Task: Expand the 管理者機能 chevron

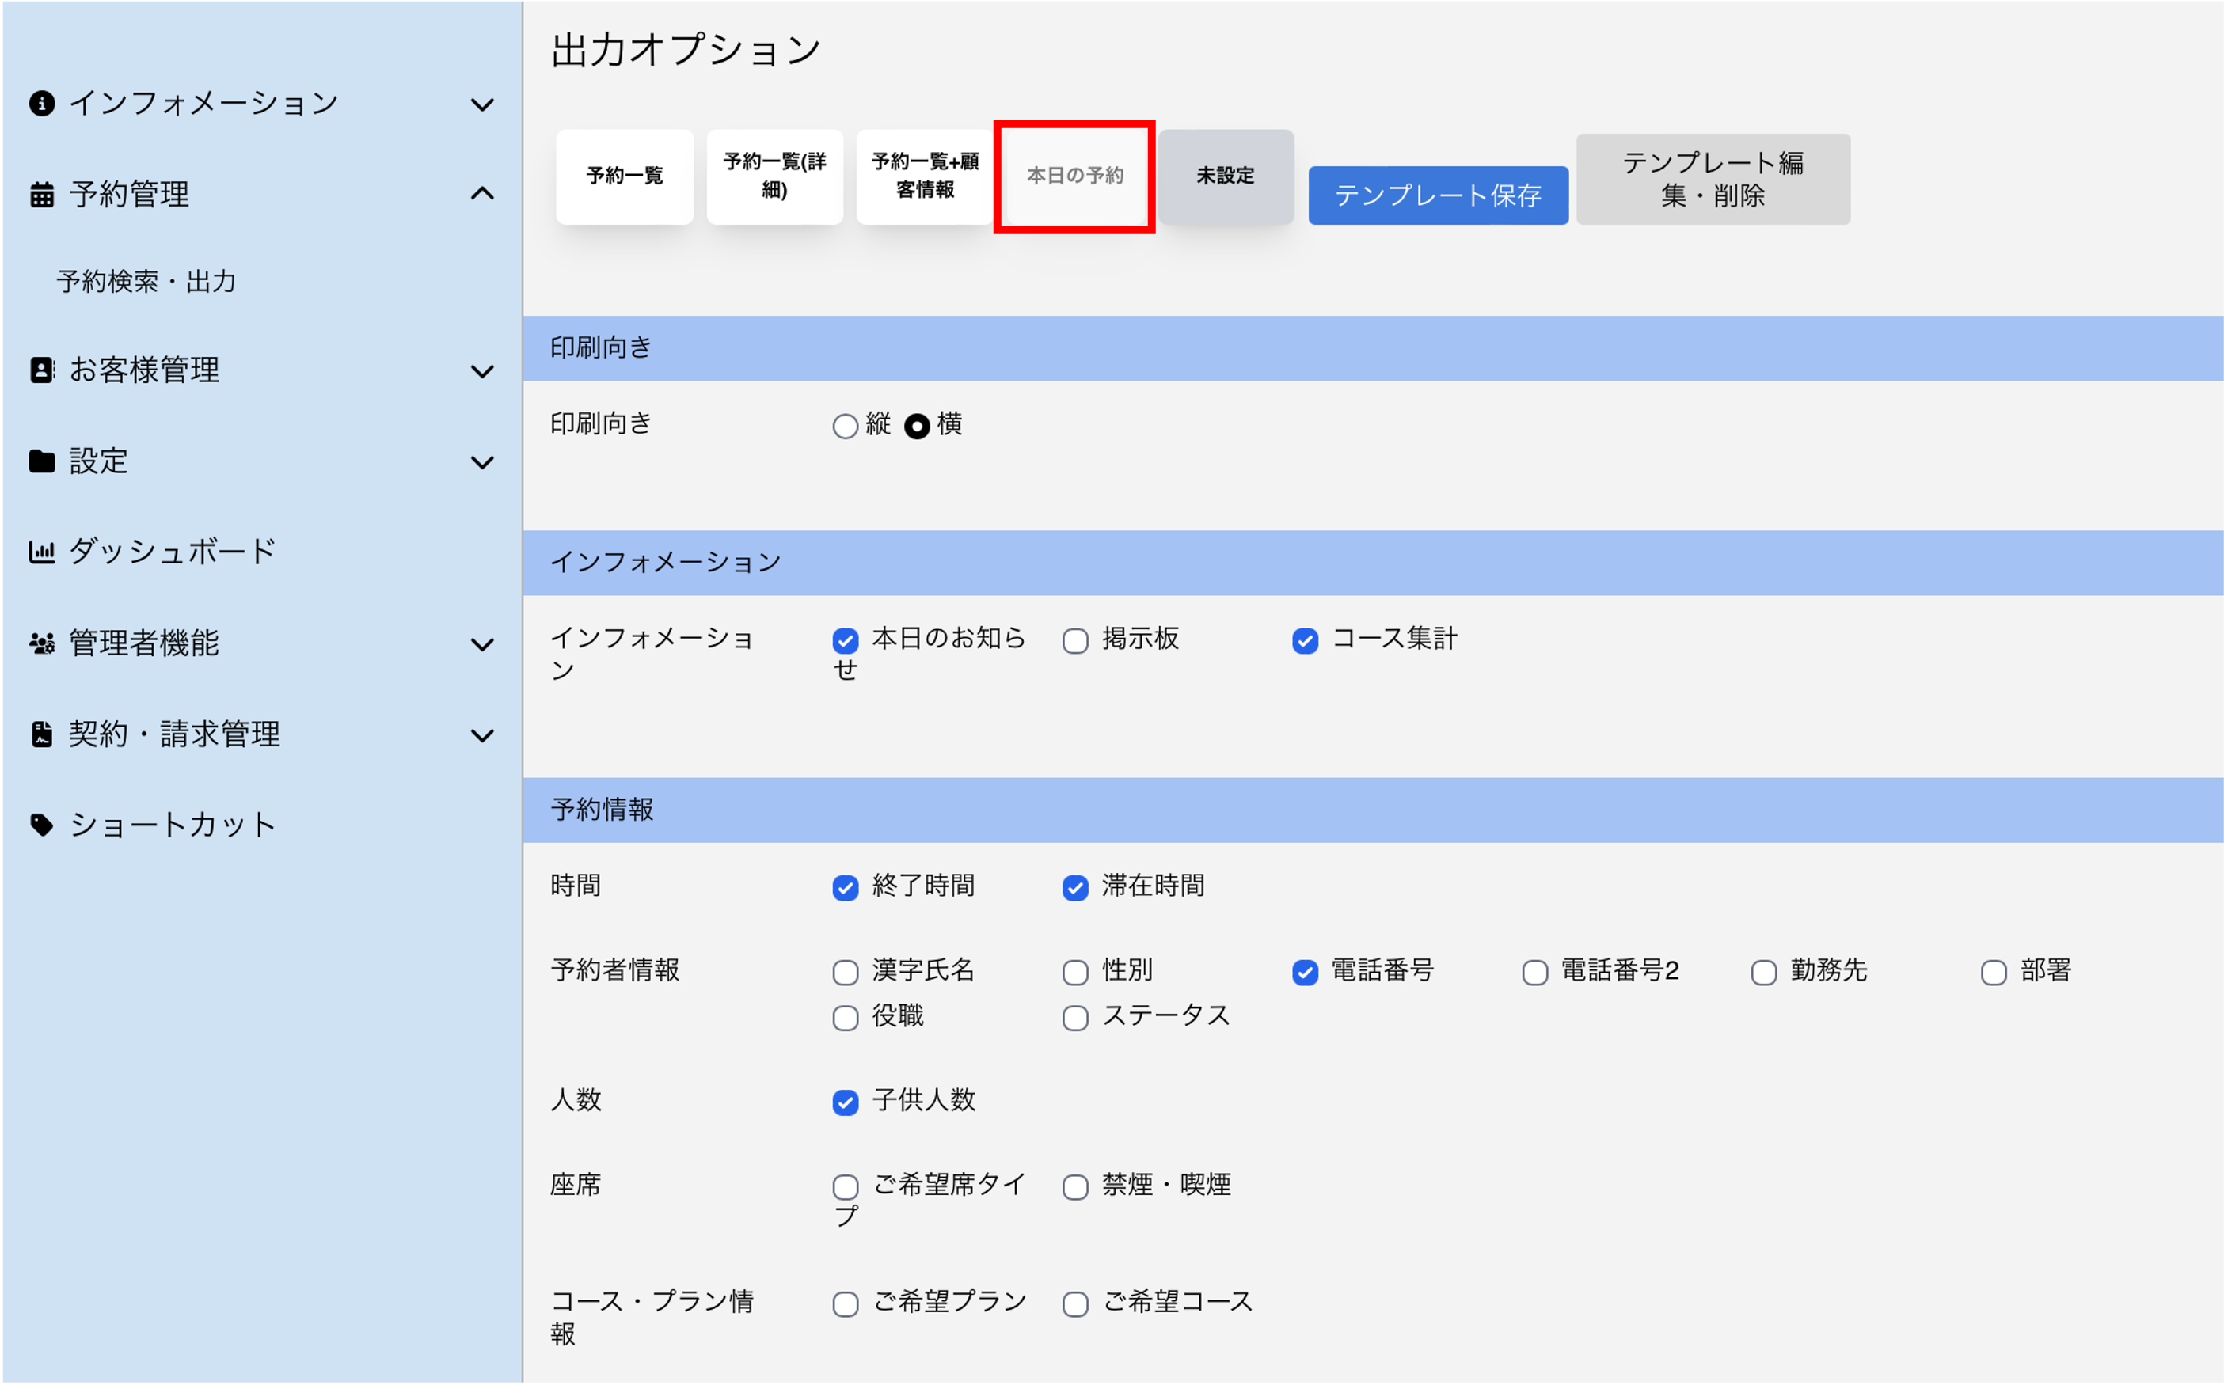Action: (482, 645)
